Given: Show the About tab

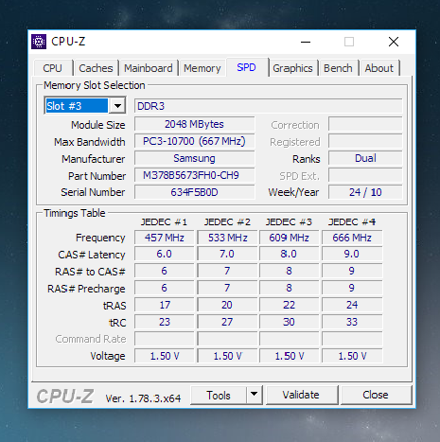Looking at the screenshot, I should [x=379, y=68].
